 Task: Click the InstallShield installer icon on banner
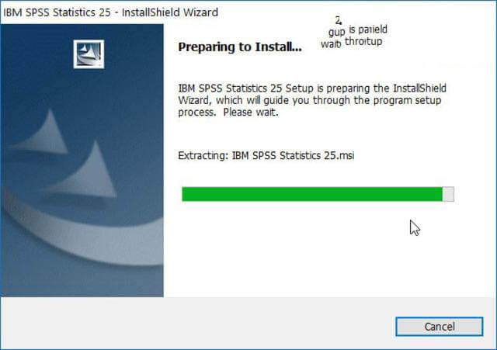tap(89, 54)
